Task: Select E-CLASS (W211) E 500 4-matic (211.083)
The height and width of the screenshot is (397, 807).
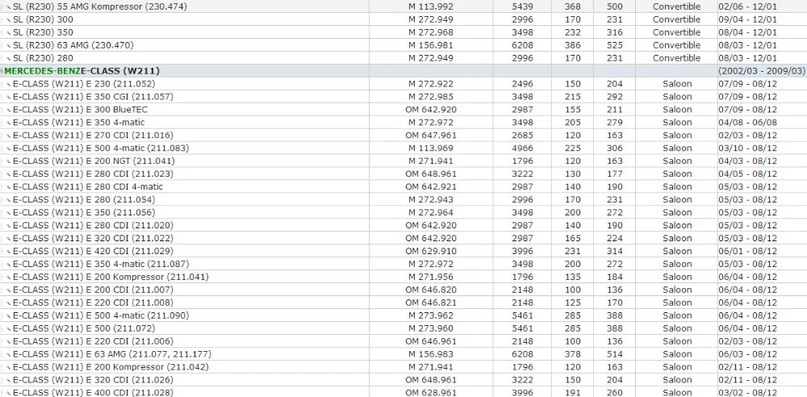Action: (101, 148)
